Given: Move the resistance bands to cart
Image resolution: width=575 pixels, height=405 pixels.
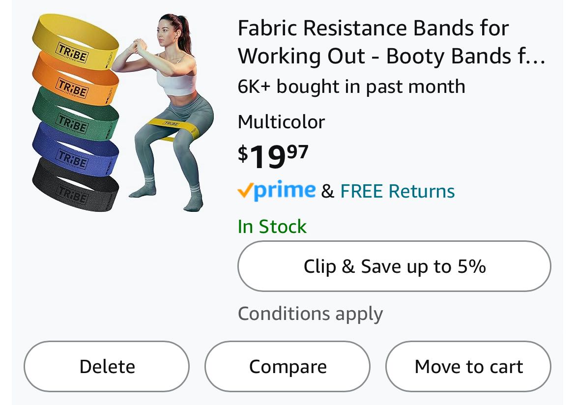Looking at the screenshot, I should tap(468, 367).
